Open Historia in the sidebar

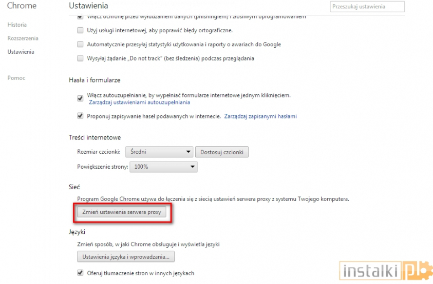(17, 25)
